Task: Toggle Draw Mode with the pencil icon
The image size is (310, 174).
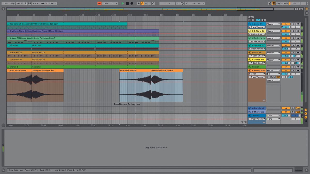Action: pos(270,3)
